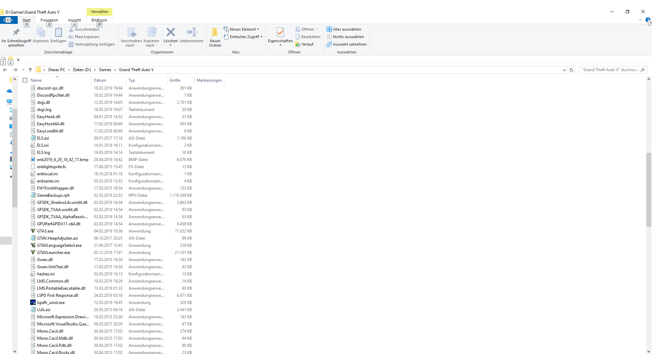
Task: Click the lspdfr_uinst.exe icon
Action: pos(33,303)
